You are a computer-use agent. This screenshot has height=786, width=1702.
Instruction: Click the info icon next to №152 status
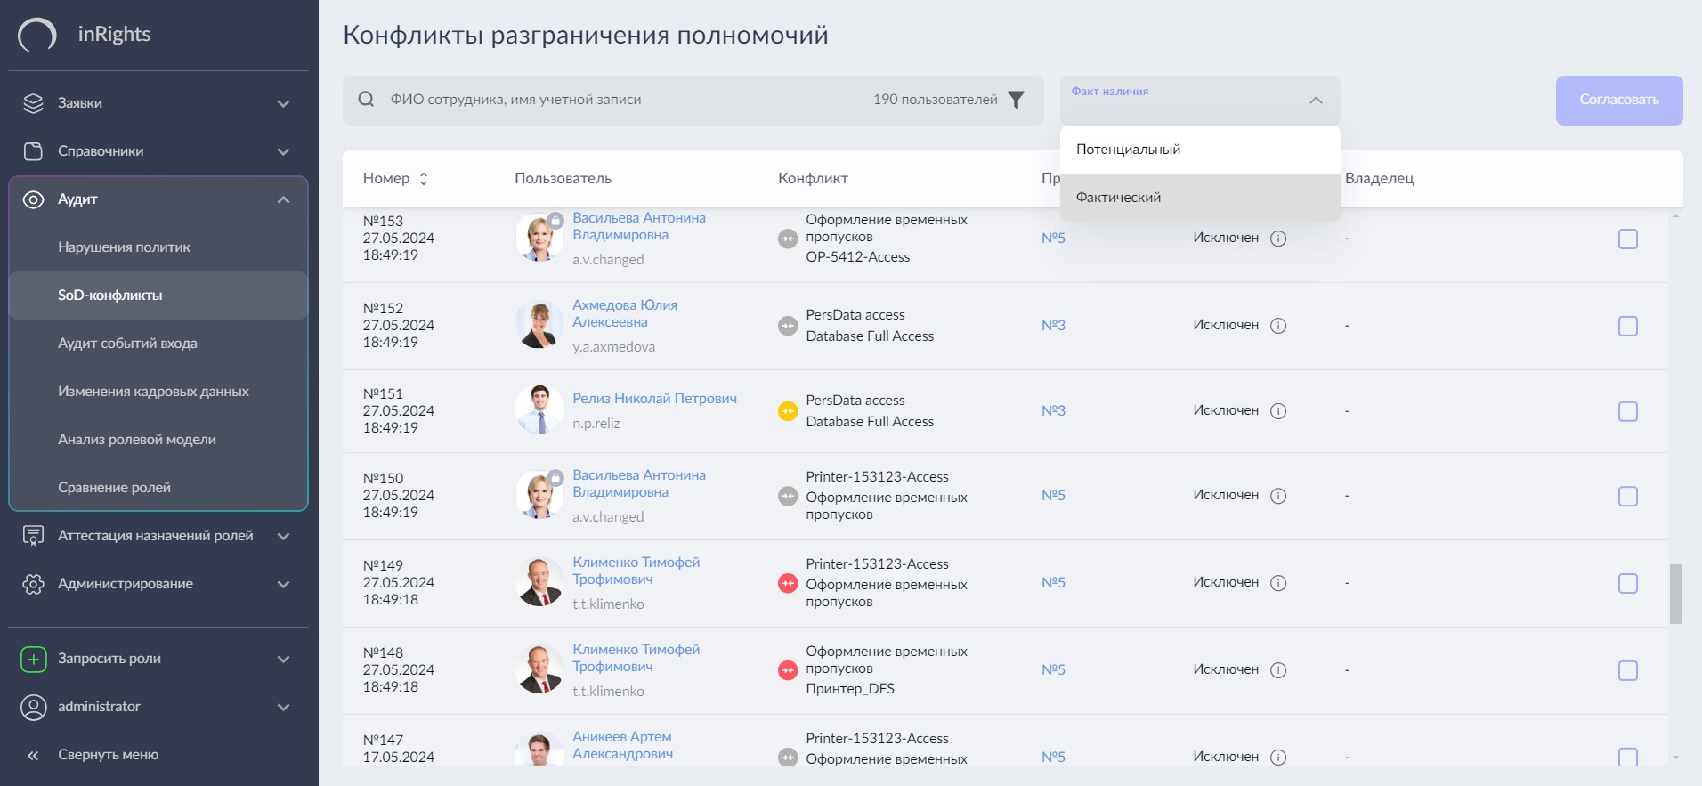pos(1278,326)
